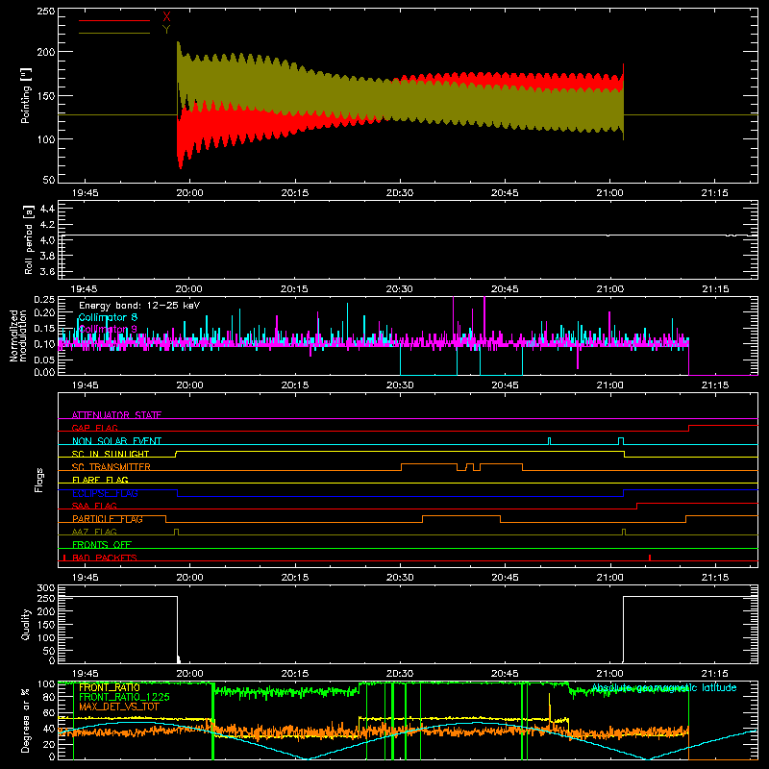Screen dimensions: 769x769
Task: Click the green FRONT_RATIO_1225 legend label
Action: coord(125,697)
